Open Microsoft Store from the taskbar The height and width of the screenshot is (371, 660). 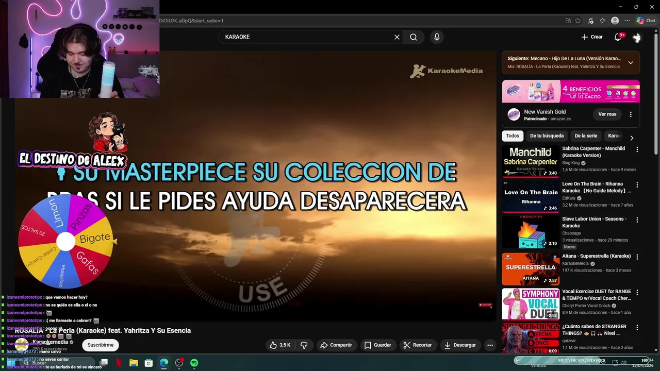pyautogui.click(x=148, y=363)
